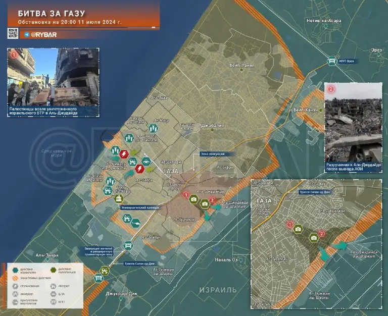This screenshot has height=316, width=388.
Task: Open photo 2 showing destruction rubble
Action: [x=353, y=126]
